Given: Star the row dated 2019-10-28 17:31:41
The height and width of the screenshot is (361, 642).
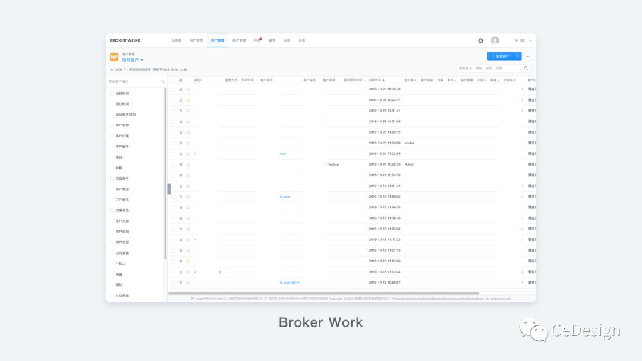Looking at the screenshot, I should tap(188, 111).
